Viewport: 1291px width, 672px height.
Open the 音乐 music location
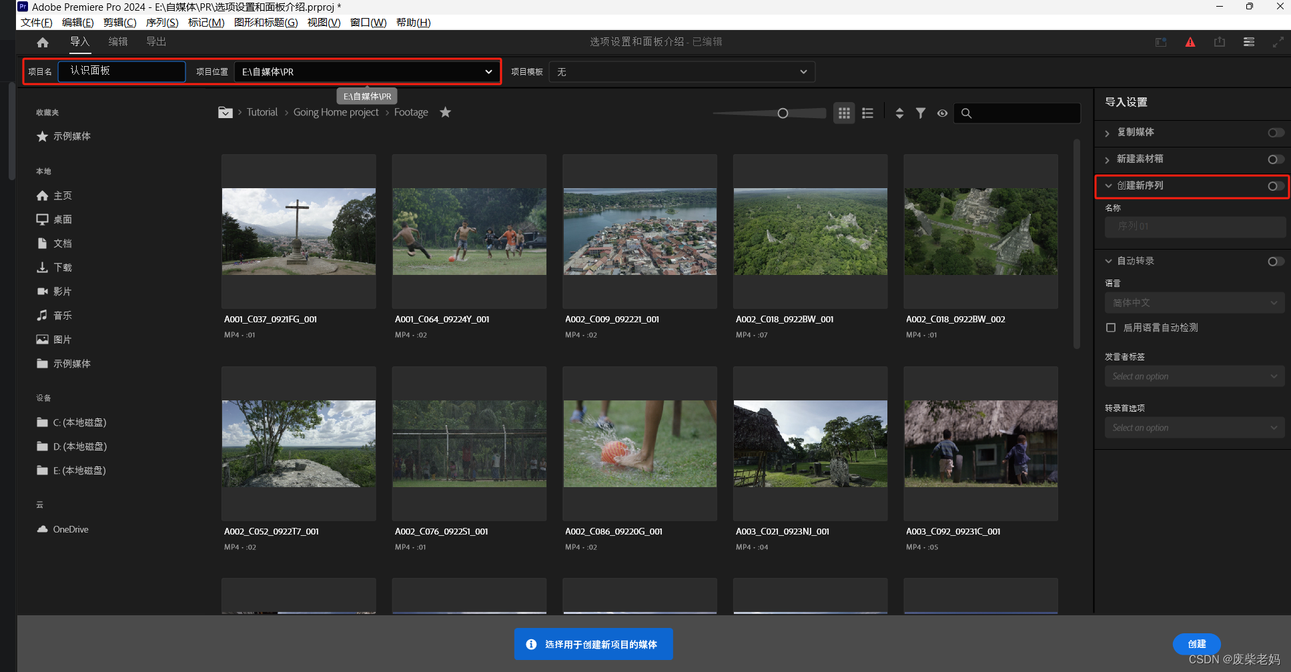pyautogui.click(x=55, y=316)
